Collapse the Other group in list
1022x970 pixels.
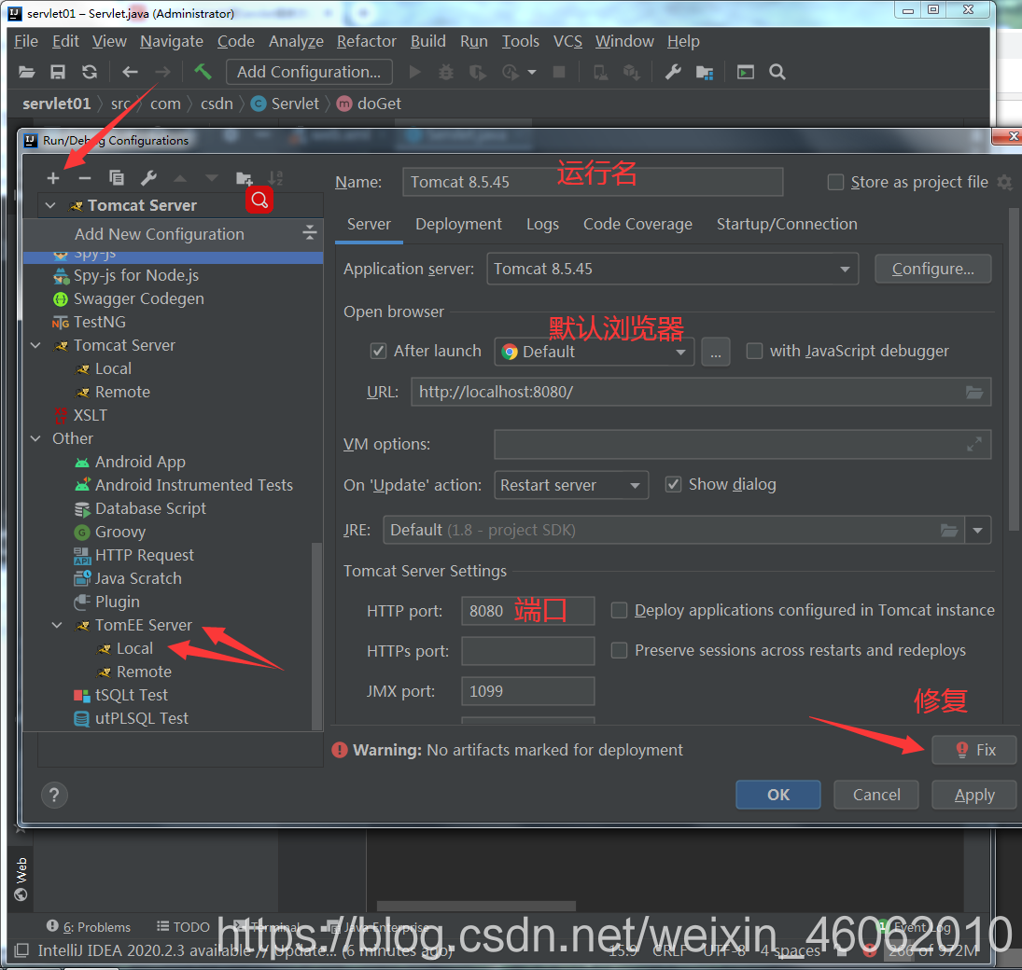click(x=35, y=438)
